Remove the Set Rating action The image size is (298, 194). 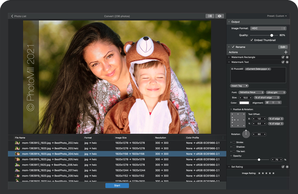287,167
